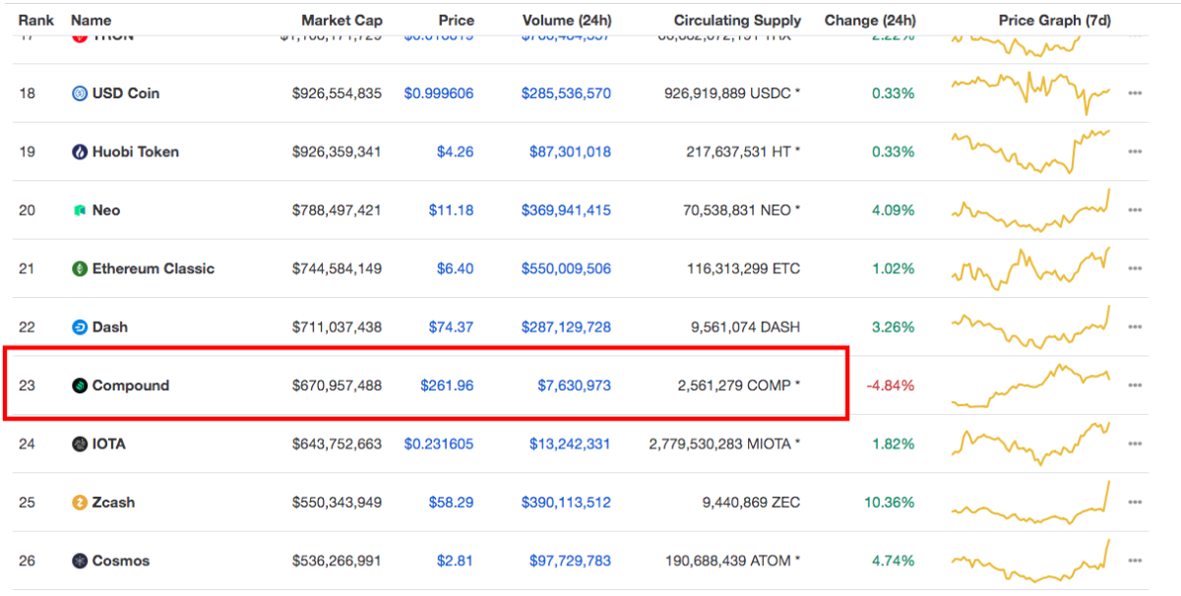Open the three-dot menu for Ethereum Classic

pyautogui.click(x=1135, y=268)
